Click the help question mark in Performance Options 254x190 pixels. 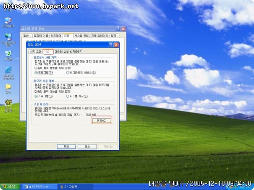tap(111, 45)
